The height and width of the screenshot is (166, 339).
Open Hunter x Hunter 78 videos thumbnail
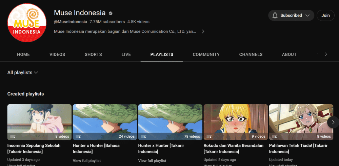[171, 122]
